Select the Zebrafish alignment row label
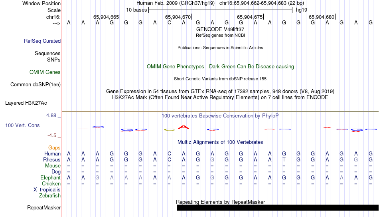 coord(50,195)
